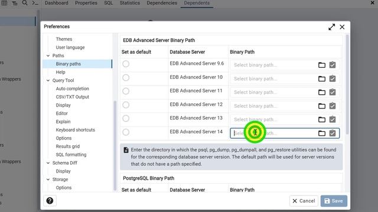Switch to the Dashboard tab
Viewport: 378px width, 212px height.
pos(57,3)
